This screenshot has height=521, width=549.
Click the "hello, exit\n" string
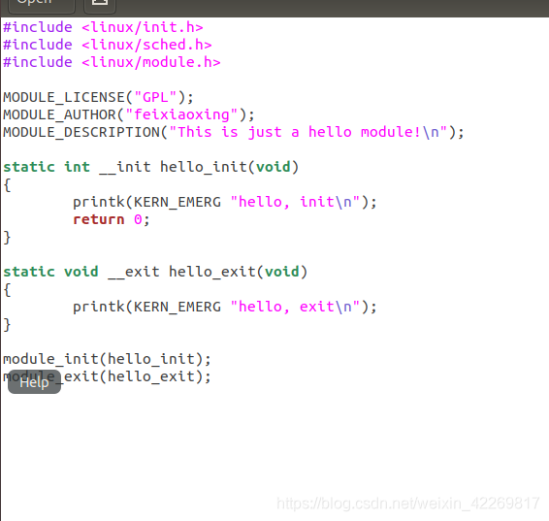point(295,307)
